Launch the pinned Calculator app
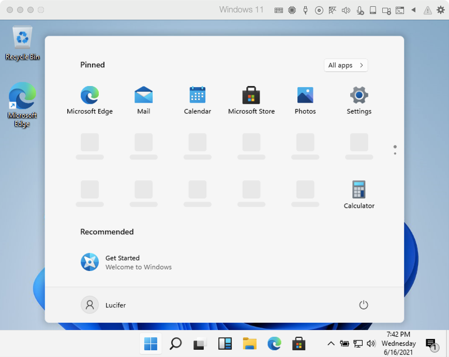The image size is (449, 357). pos(359,195)
